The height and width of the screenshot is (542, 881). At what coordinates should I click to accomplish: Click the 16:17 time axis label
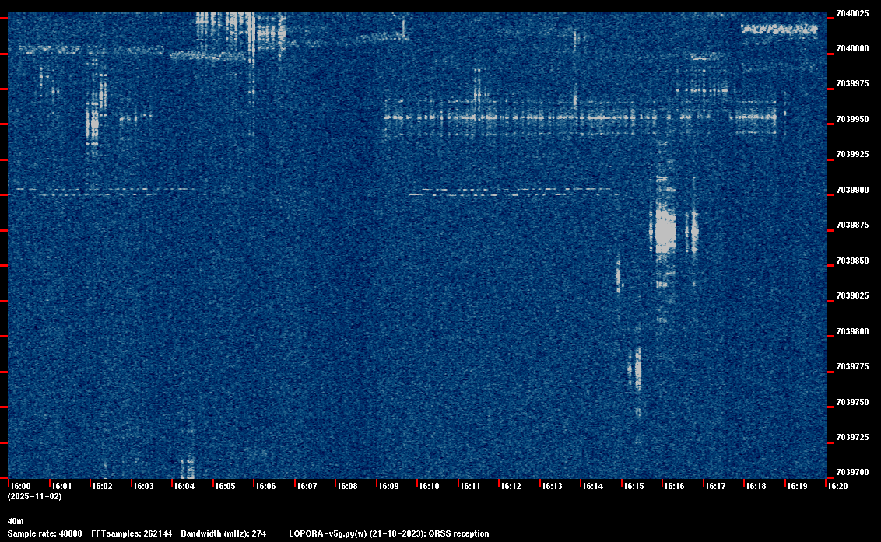point(715,486)
